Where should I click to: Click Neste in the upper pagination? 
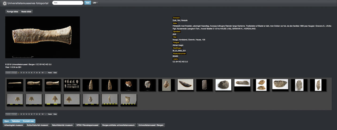click(50, 73)
